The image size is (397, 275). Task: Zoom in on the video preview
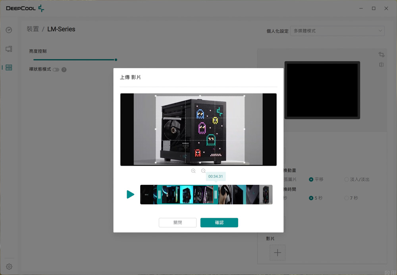pyautogui.click(x=193, y=171)
